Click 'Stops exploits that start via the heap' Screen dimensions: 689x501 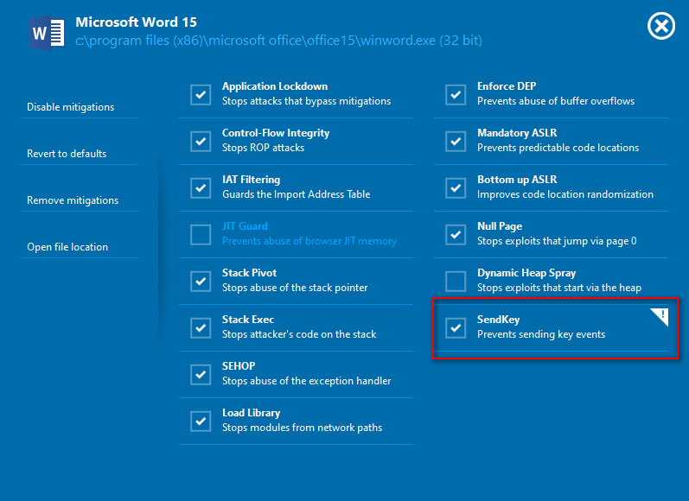tap(559, 288)
